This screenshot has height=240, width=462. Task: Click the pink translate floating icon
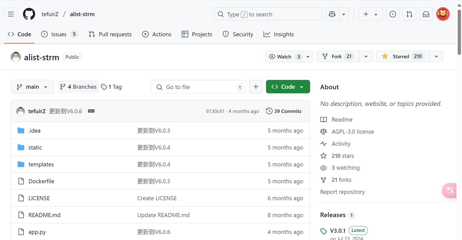pos(450,190)
